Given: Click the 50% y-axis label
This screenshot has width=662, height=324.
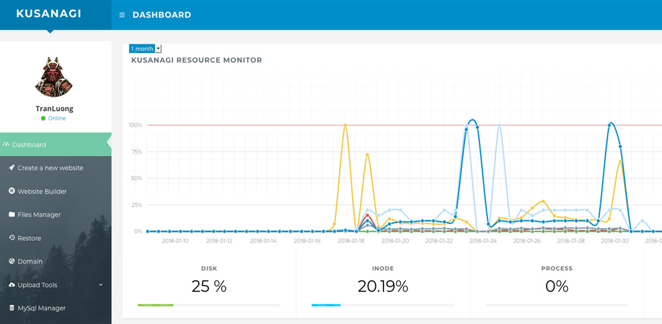Looking at the screenshot, I should point(138,178).
